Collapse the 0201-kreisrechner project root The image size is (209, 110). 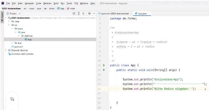pyautogui.click(x=6, y=18)
